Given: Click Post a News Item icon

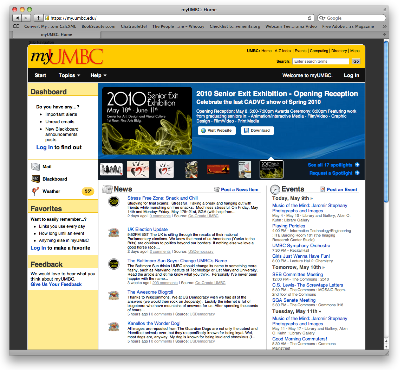Looking at the screenshot, I should coord(217,189).
